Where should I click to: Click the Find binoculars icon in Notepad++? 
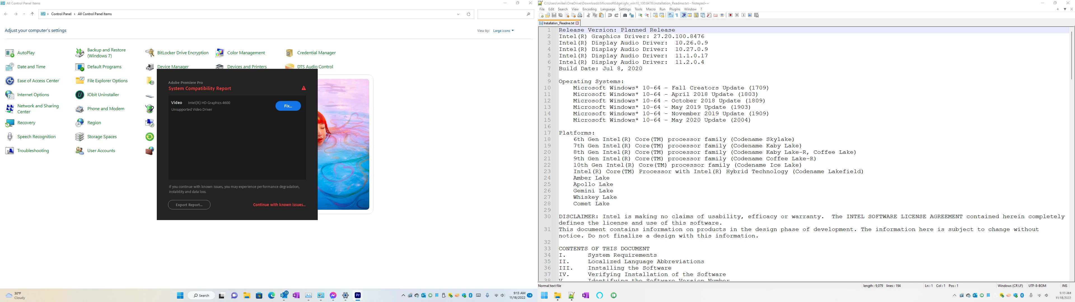click(625, 15)
